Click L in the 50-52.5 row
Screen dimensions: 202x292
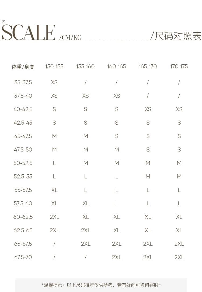pyautogui.click(x=54, y=163)
